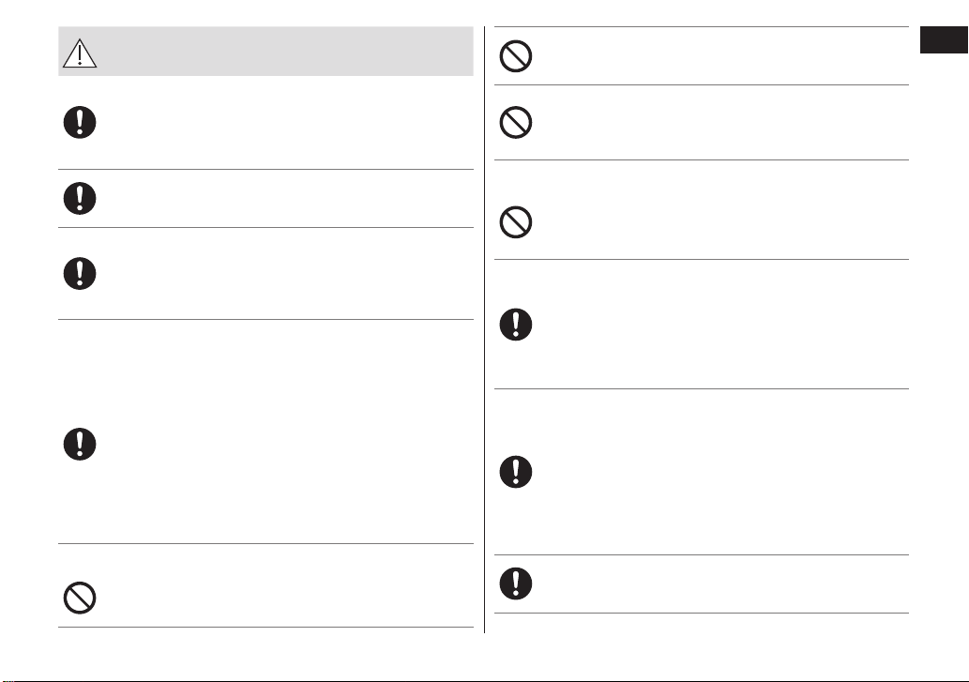Click the third prohibition icon in right column
969x682 pixels.
[516, 222]
